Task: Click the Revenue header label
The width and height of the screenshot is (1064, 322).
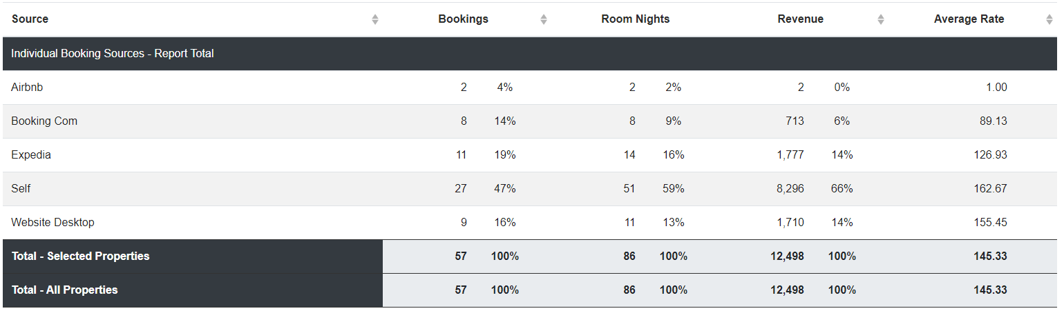Action: (801, 19)
